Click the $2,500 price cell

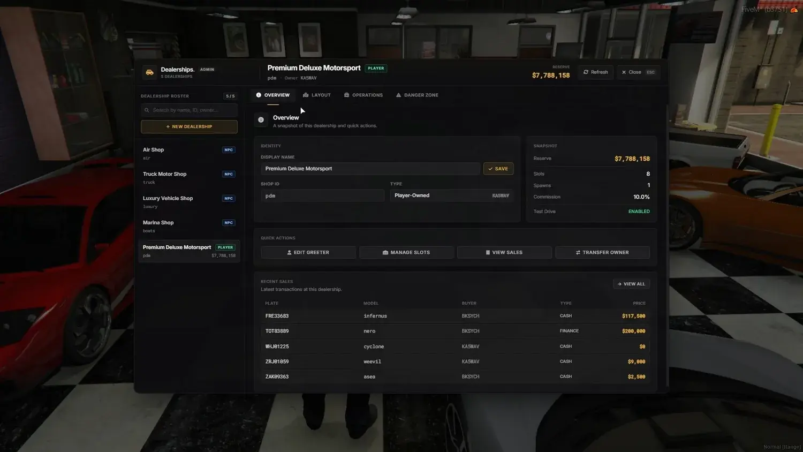click(637, 376)
